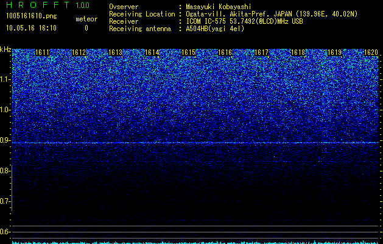Click the 1612 time marker
Viewport: 383px width, 244px height.
79,52
